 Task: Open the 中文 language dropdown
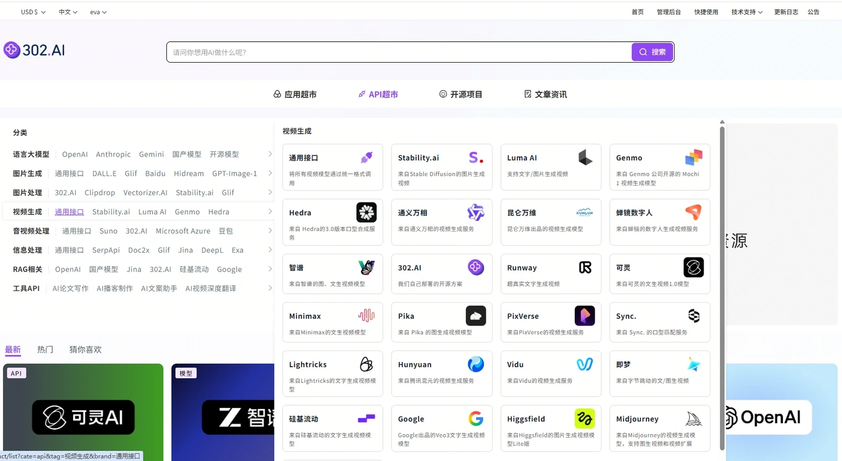(68, 12)
